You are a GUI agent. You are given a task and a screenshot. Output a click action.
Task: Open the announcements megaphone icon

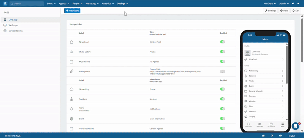coord(293,3)
